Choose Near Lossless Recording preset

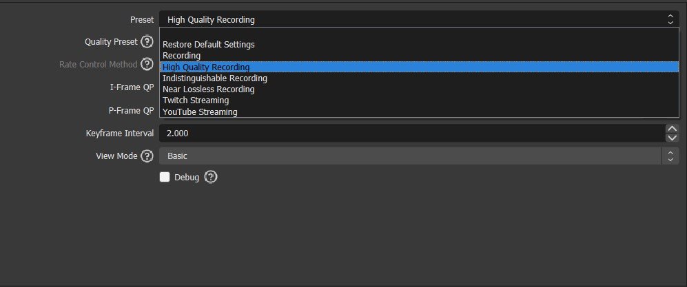(x=209, y=89)
